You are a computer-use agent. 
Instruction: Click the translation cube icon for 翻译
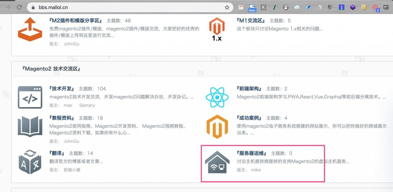point(30,162)
